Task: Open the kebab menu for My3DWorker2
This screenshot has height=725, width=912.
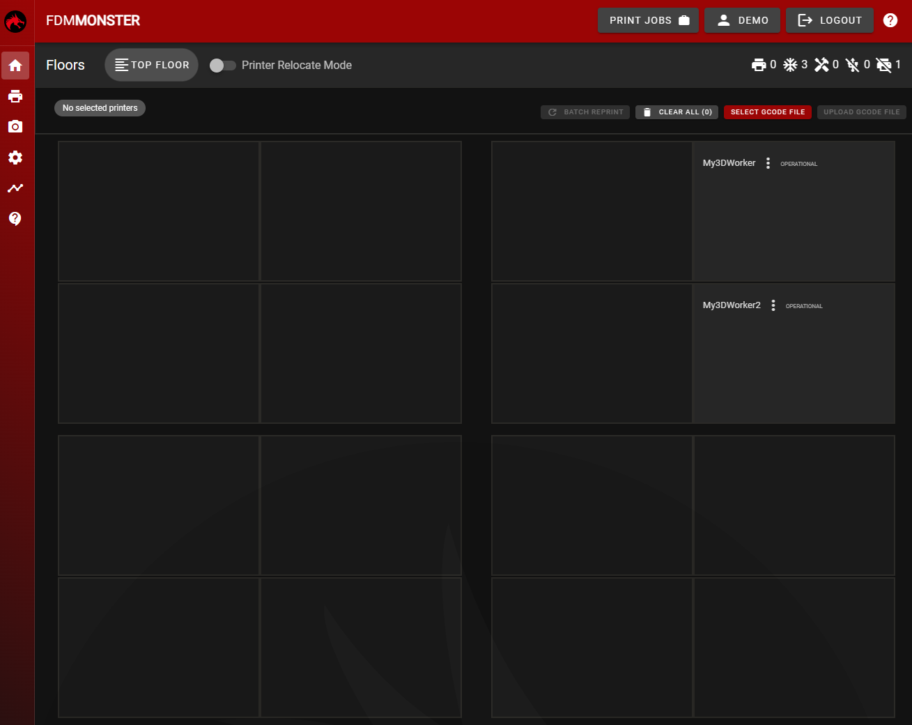Action: (773, 305)
